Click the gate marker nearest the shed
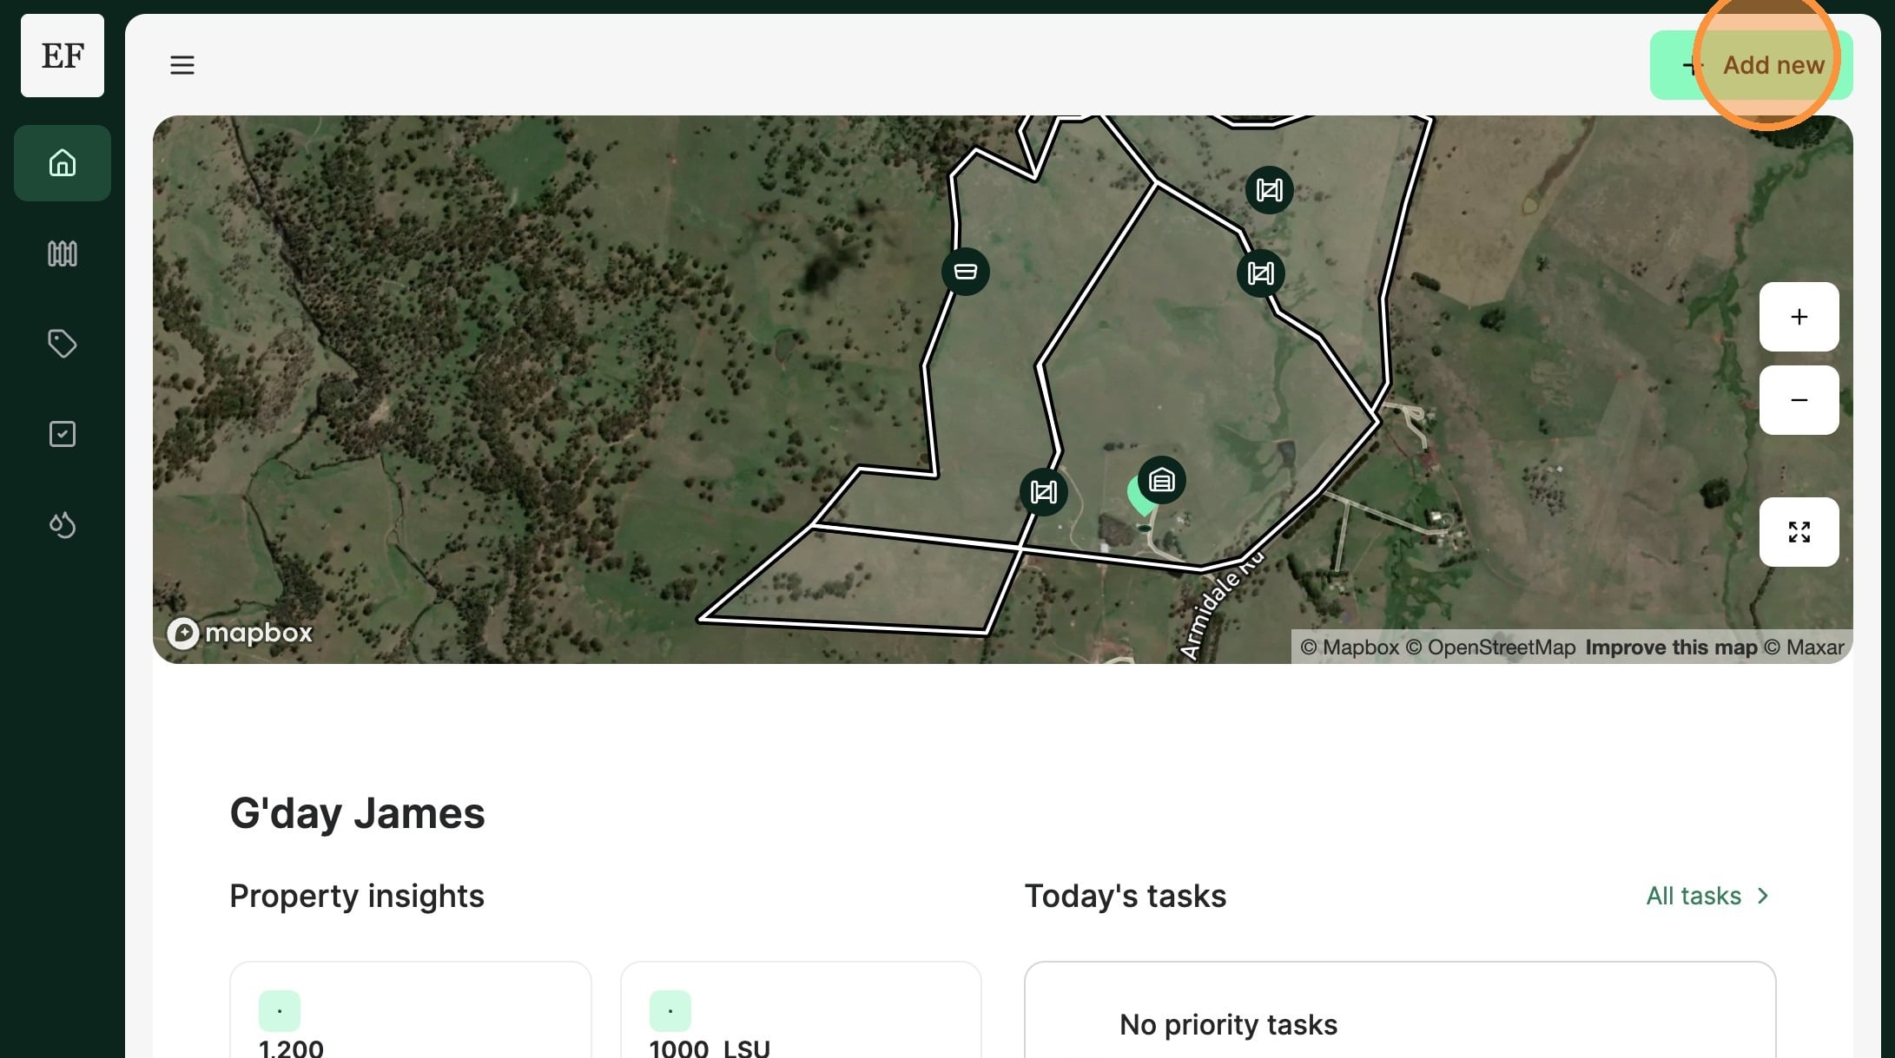This screenshot has height=1058, width=1895. [x=1043, y=492]
